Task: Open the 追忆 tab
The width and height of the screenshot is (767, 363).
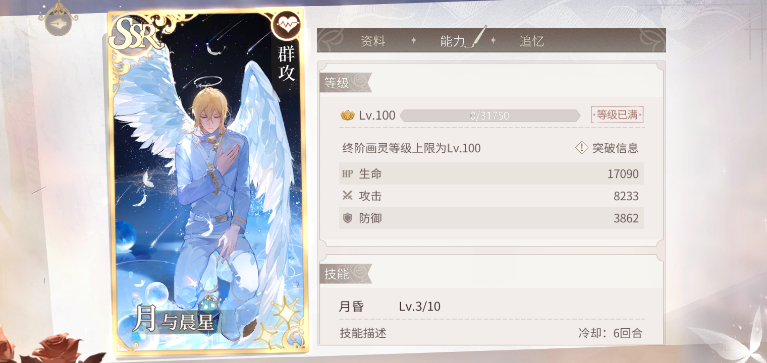Action: [x=532, y=41]
